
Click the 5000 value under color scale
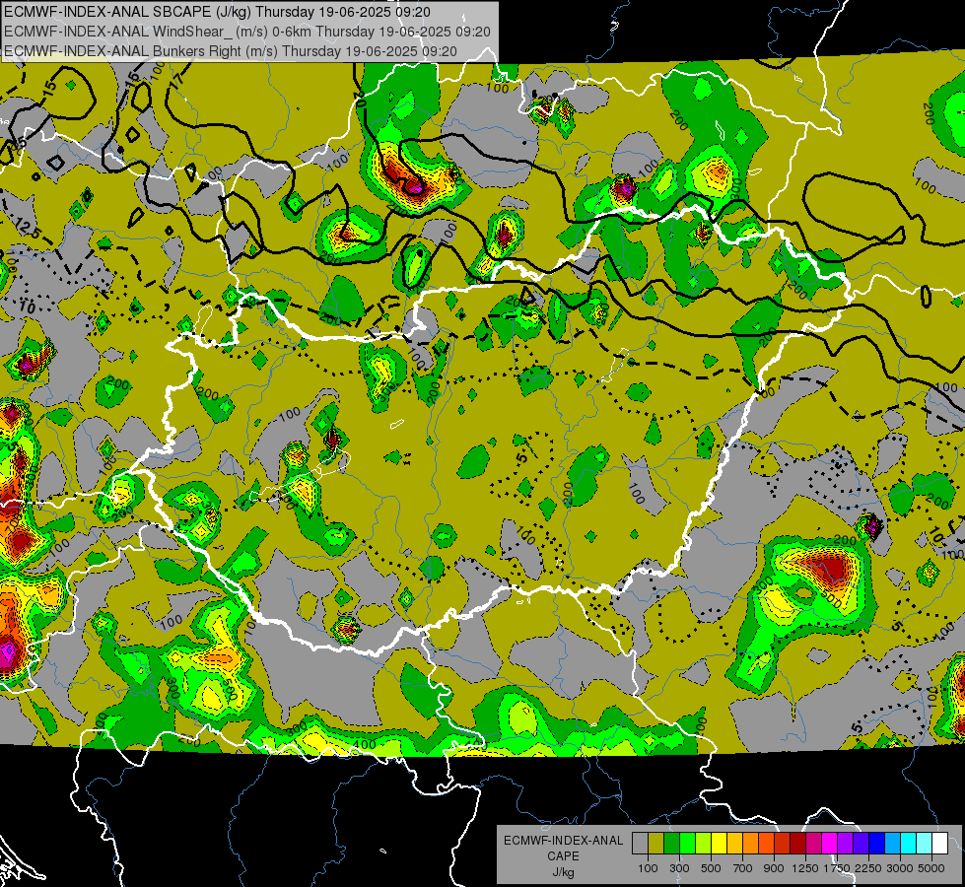pyautogui.click(x=931, y=868)
